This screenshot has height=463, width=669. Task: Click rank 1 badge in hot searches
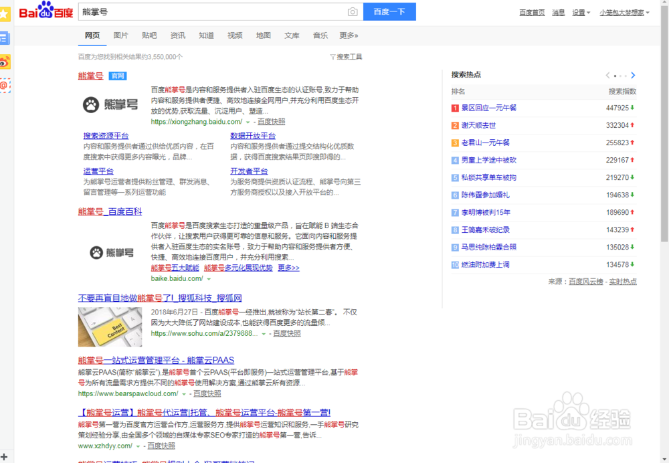point(455,108)
